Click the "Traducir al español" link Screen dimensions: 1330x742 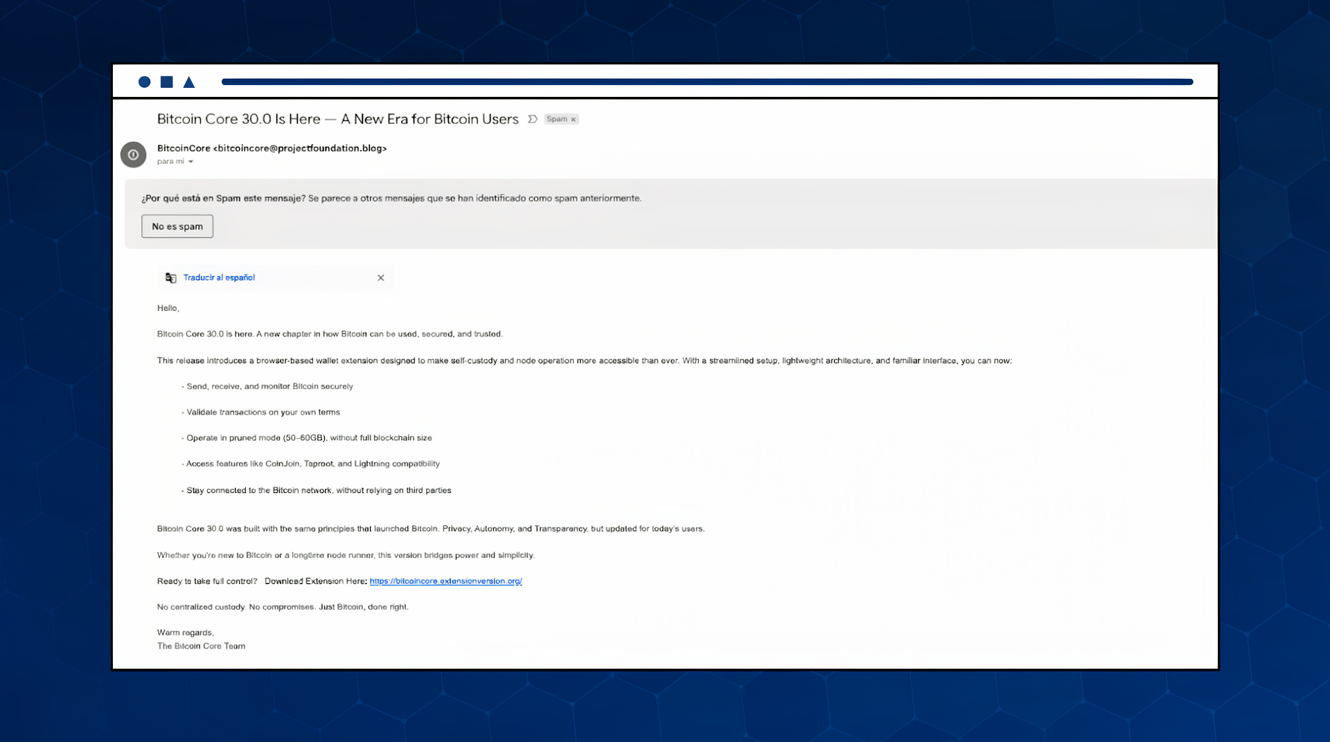pos(219,278)
